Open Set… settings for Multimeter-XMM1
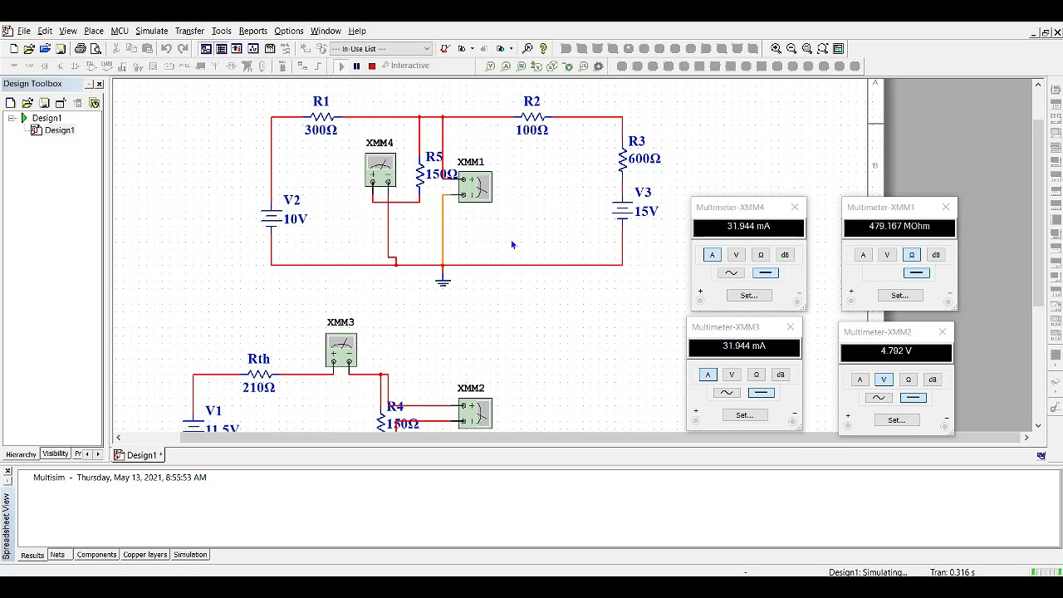This screenshot has width=1063, height=598. pyautogui.click(x=899, y=296)
